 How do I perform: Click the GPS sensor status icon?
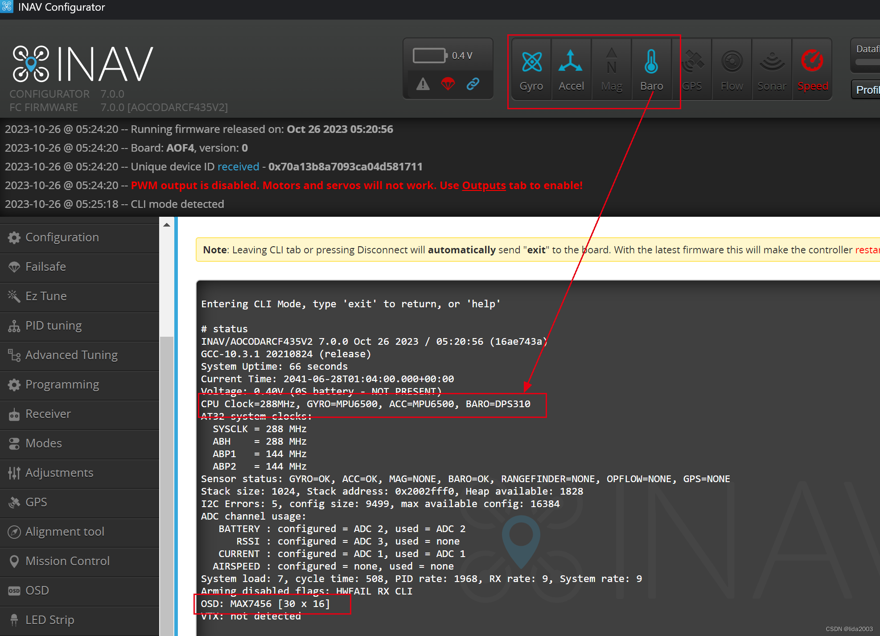(x=691, y=69)
